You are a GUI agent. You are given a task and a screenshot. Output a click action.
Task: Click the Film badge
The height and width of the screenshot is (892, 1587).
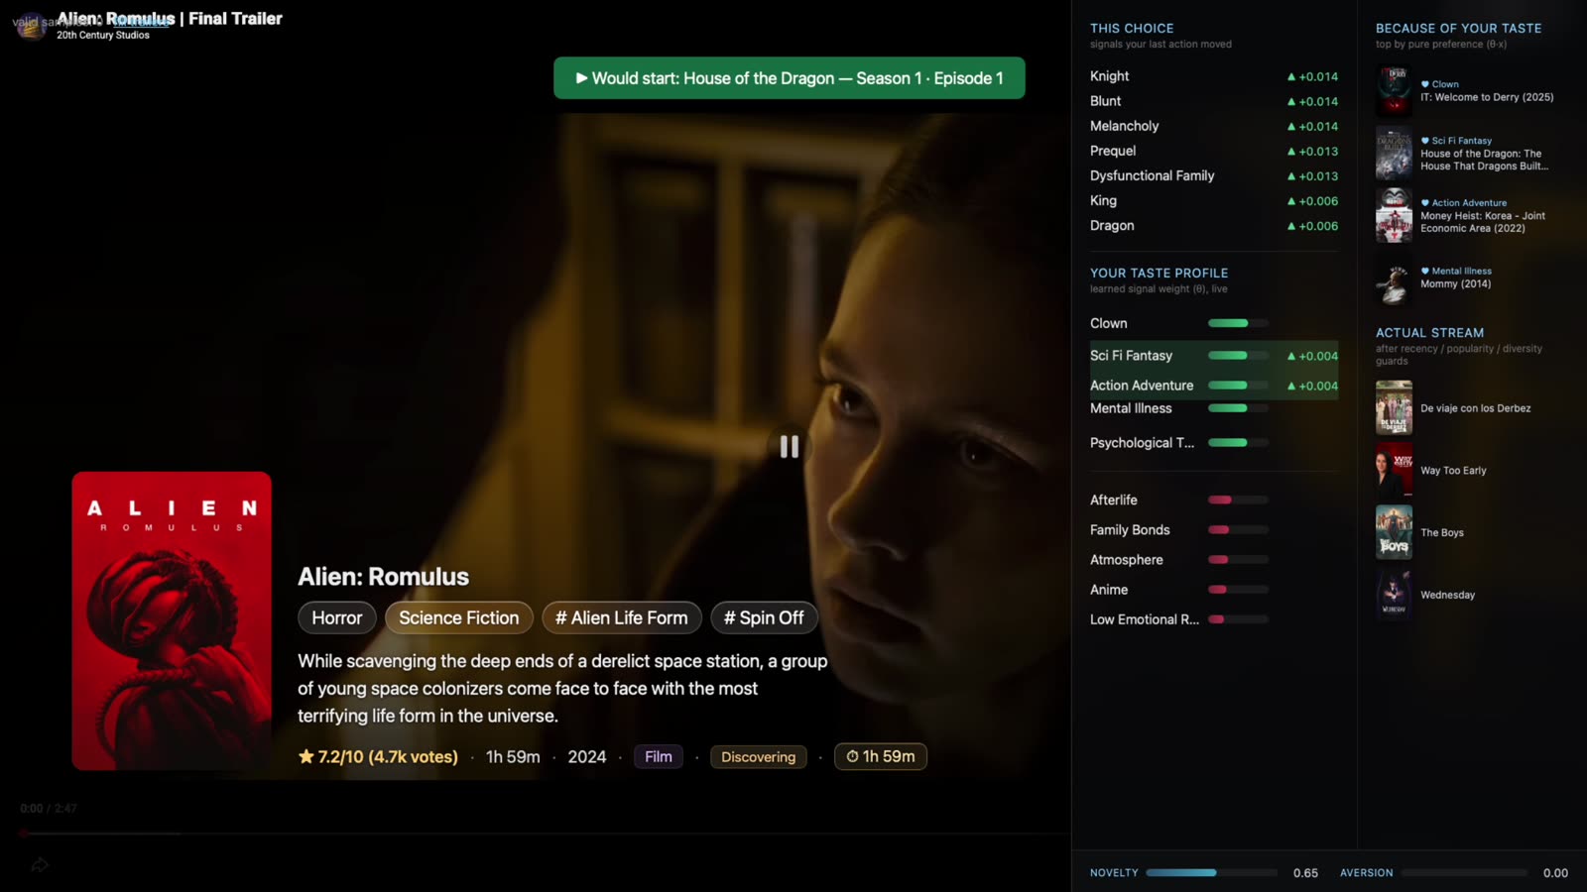point(659,757)
